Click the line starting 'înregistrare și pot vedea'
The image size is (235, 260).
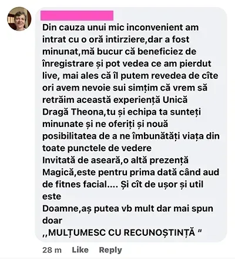pos(127,64)
